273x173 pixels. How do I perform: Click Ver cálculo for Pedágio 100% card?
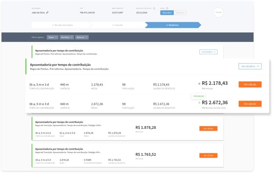(208, 129)
